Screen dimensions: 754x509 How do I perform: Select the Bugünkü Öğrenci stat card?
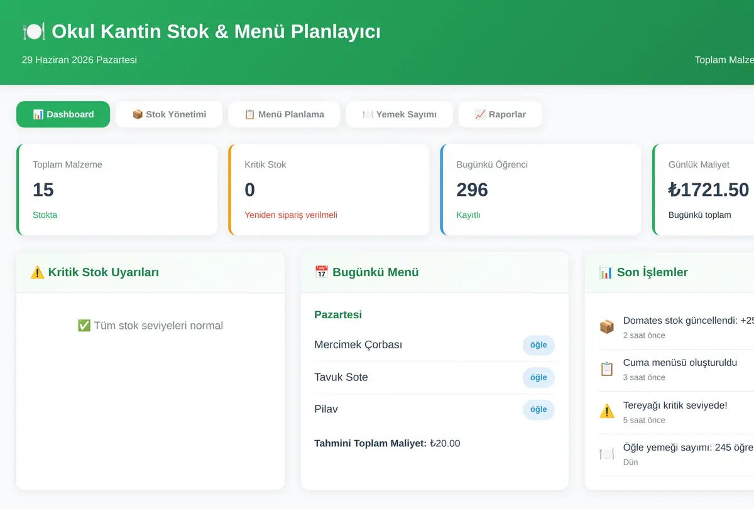click(541, 190)
